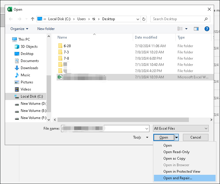The image size is (220, 184).
Task: Select New Volume (D:) in sidebar
Action: [31, 104]
